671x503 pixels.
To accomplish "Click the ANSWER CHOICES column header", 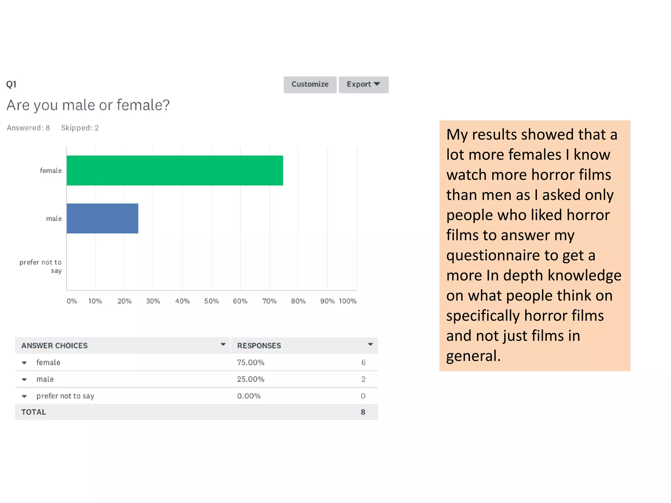I will (54, 345).
